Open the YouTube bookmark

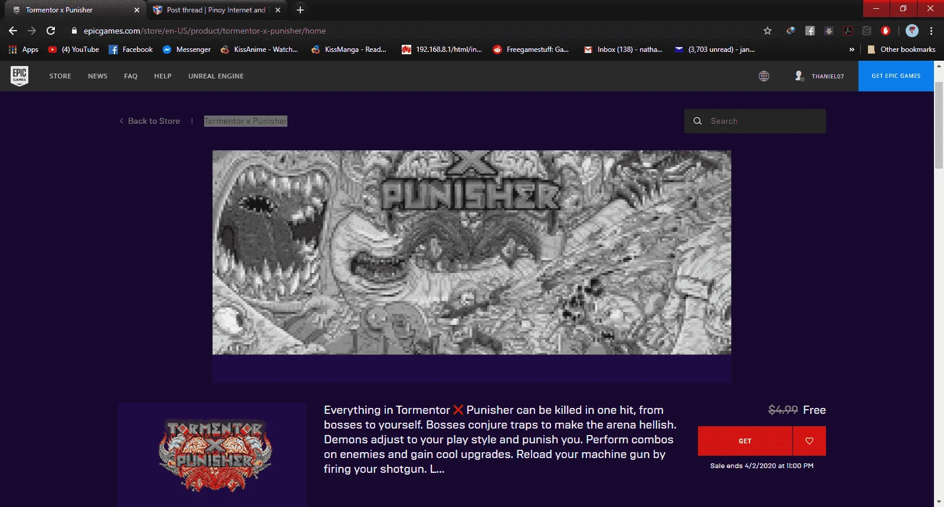(x=74, y=50)
